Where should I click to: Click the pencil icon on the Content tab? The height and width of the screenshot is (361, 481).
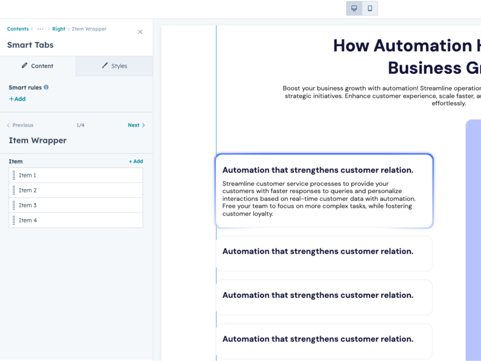point(25,66)
